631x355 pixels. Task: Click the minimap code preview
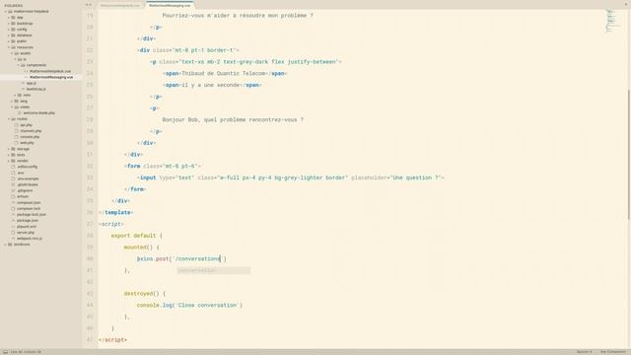tap(612, 21)
